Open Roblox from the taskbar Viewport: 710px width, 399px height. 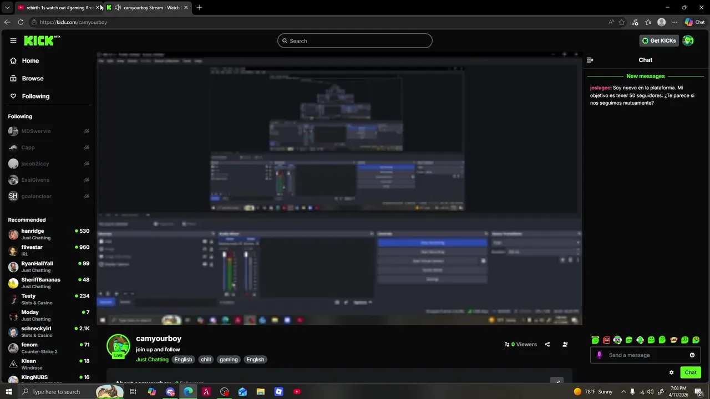[278, 392]
